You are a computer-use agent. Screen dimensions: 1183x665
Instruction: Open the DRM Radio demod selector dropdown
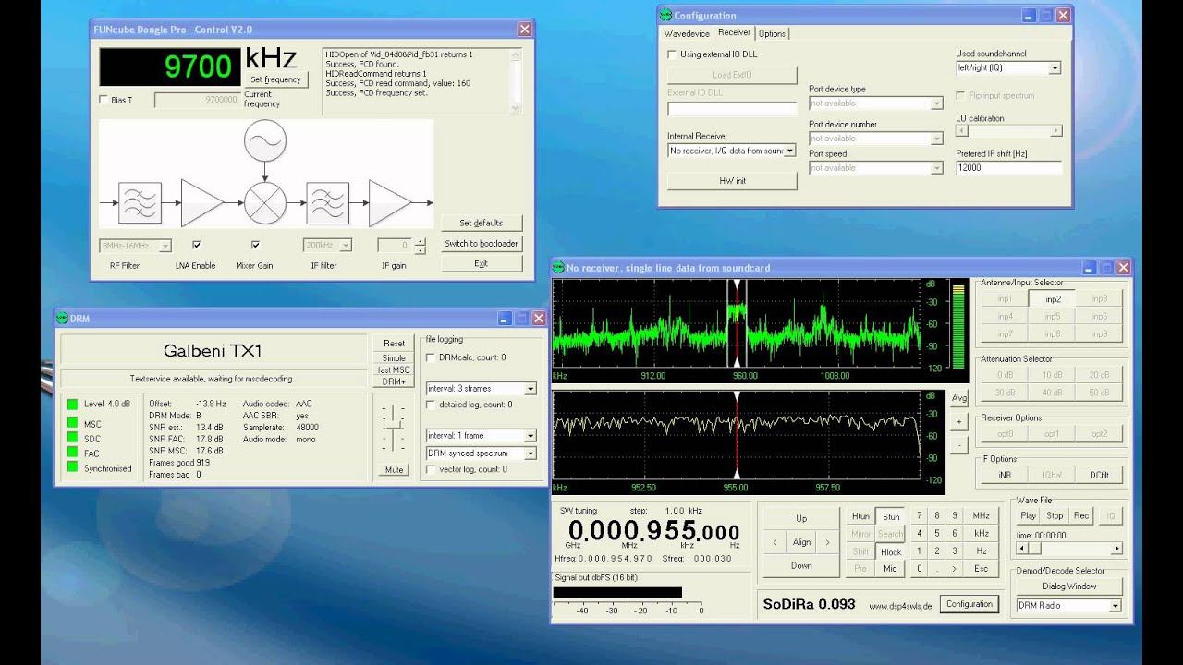[1116, 606]
